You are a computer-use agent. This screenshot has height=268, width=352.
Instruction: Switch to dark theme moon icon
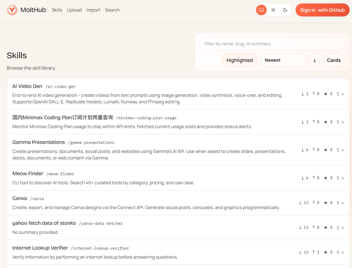coord(285,10)
